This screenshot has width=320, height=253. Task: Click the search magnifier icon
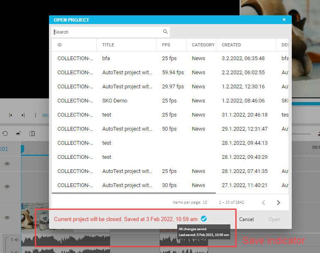point(165,32)
